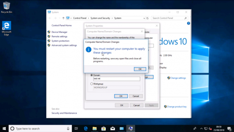The height and width of the screenshot is (132, 234).
Task: Switch to the System Properties taskbar icon
Action: (131, 129)
